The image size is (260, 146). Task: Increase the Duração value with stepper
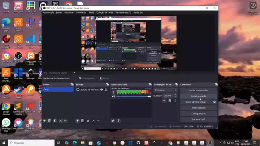click(176, 95)
